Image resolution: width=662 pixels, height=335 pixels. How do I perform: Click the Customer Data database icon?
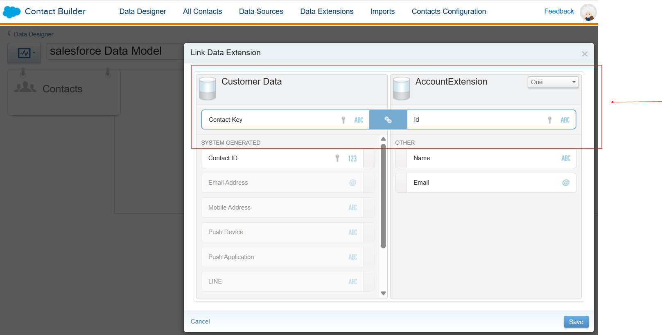tap(207, 88)
